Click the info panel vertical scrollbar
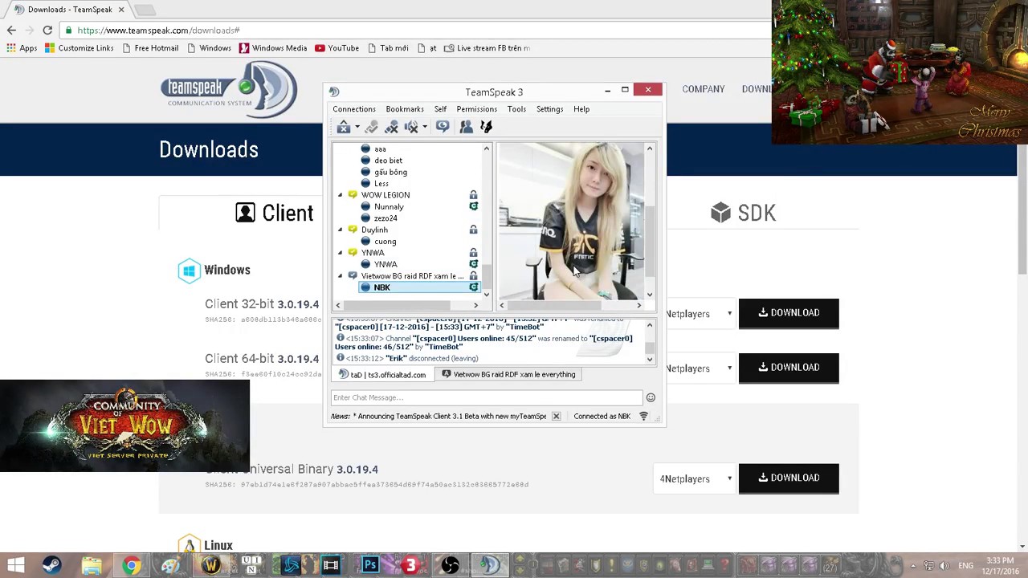This screenshot has height=578, width=1028. pyautogui.click(x=650, y=222)
